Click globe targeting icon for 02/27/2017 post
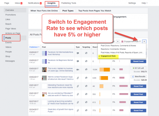The width and height of the screenshot is (159, 116). tap(86, 102)
